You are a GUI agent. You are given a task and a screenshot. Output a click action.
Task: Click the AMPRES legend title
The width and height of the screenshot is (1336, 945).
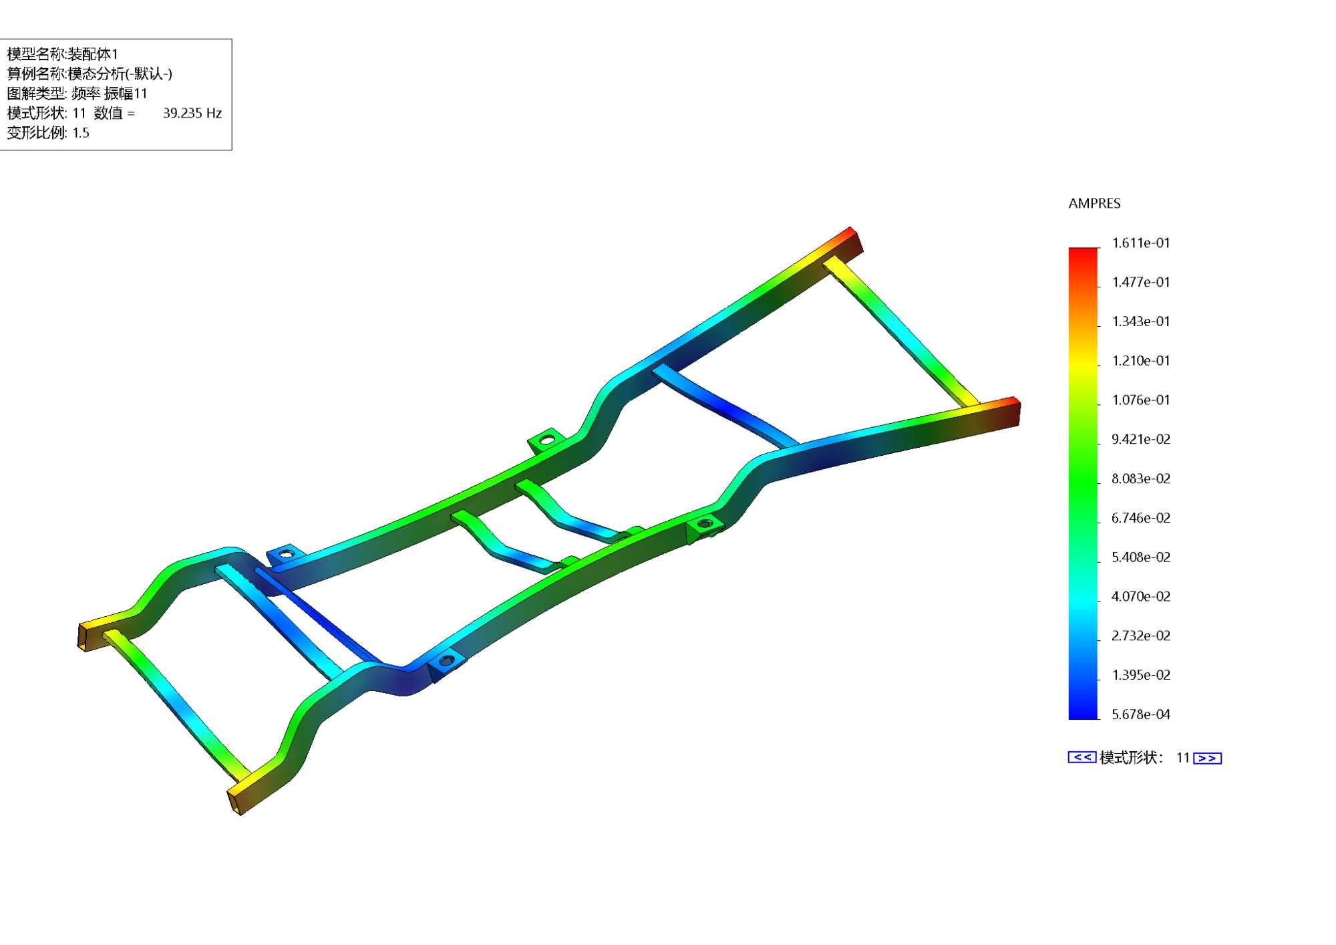click(1094, 203)
